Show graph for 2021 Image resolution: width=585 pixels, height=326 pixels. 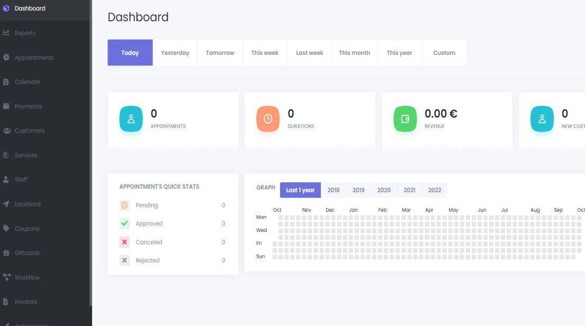[409, 190]
